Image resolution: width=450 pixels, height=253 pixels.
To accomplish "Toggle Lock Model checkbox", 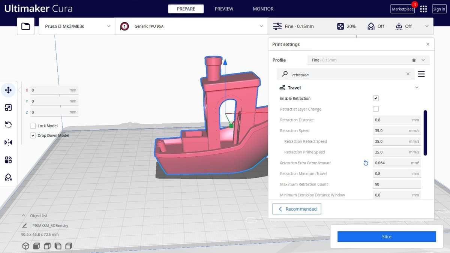I will click(33, 126).
